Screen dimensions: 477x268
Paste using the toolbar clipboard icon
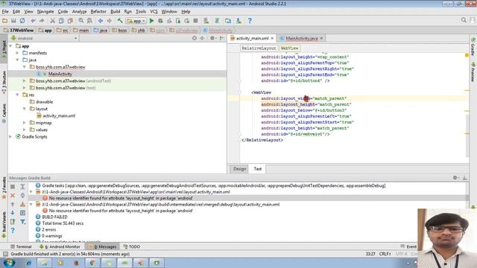[x=70, y=21]
